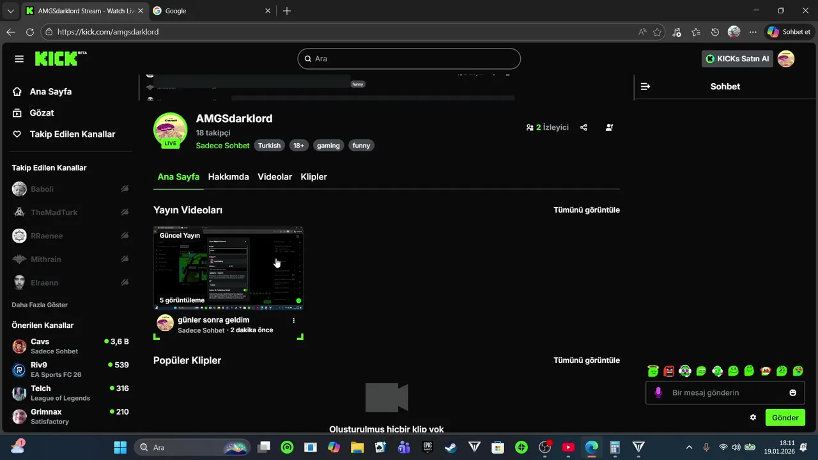Open browser tab list dropdown
Screen dimensions: 818x460
[10, 11]
